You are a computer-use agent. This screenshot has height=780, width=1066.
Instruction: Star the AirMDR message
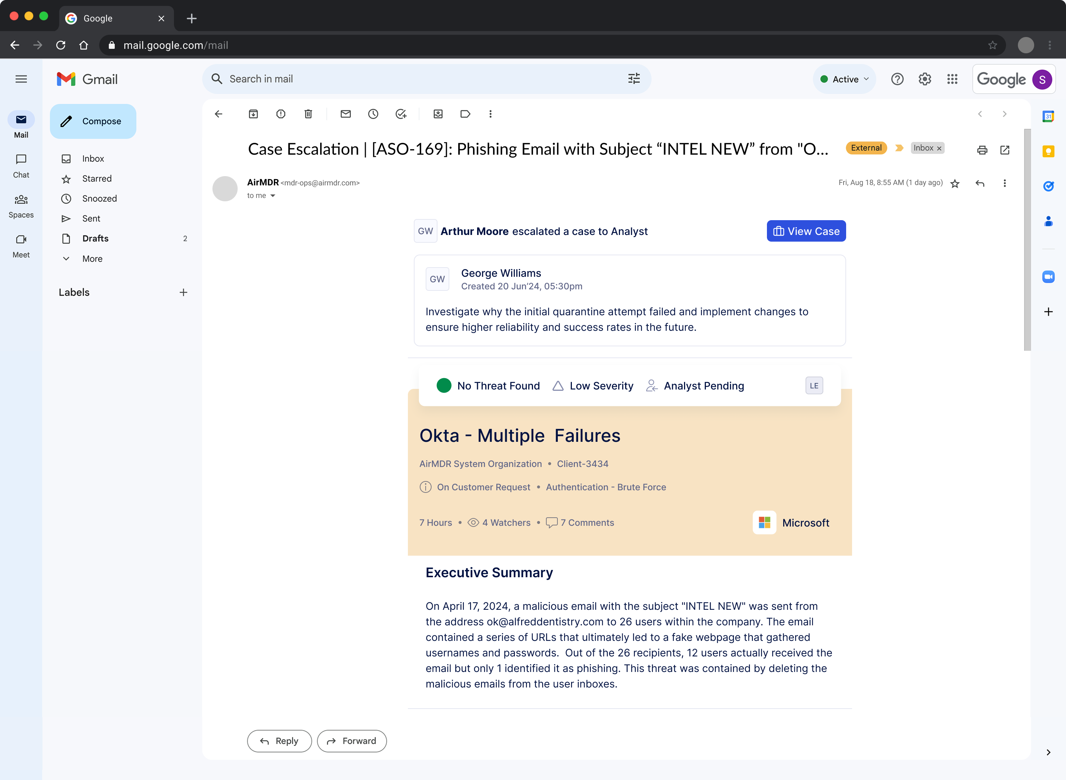click(955, 183)
